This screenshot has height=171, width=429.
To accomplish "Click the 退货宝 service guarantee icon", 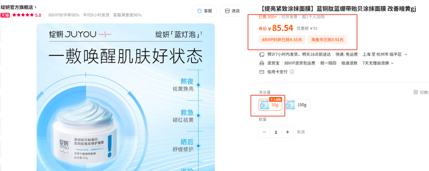I will click(261, 63).
